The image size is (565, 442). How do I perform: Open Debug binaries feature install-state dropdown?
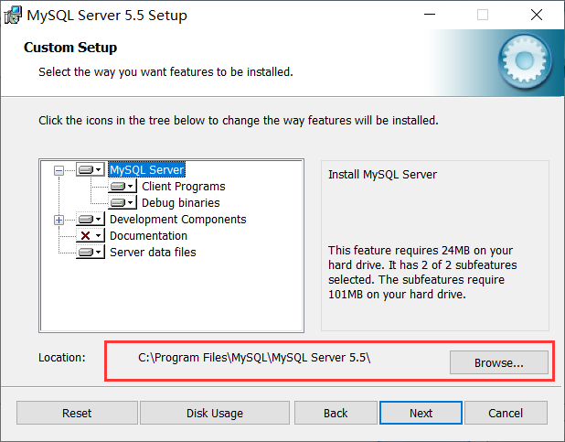coord(123,202)
